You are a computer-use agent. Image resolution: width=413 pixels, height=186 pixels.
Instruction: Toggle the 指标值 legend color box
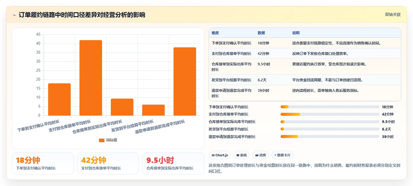[x=102, y=140]
